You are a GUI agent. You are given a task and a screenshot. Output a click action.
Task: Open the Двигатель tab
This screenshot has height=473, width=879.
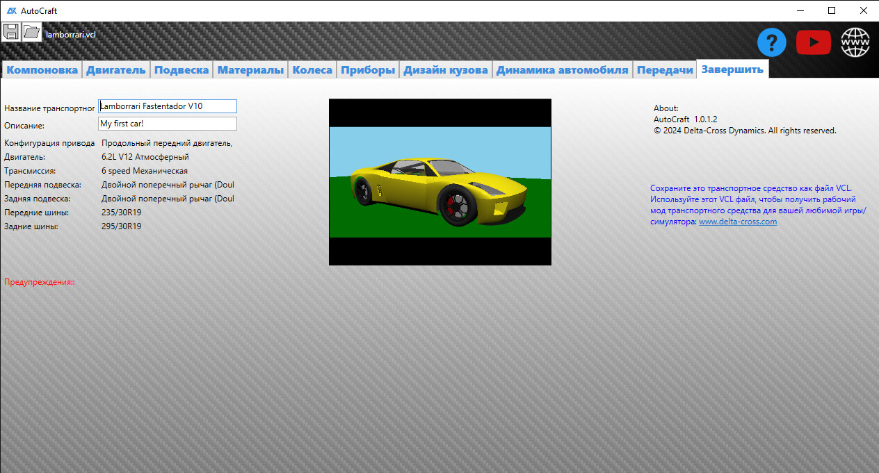pos(115,69)
